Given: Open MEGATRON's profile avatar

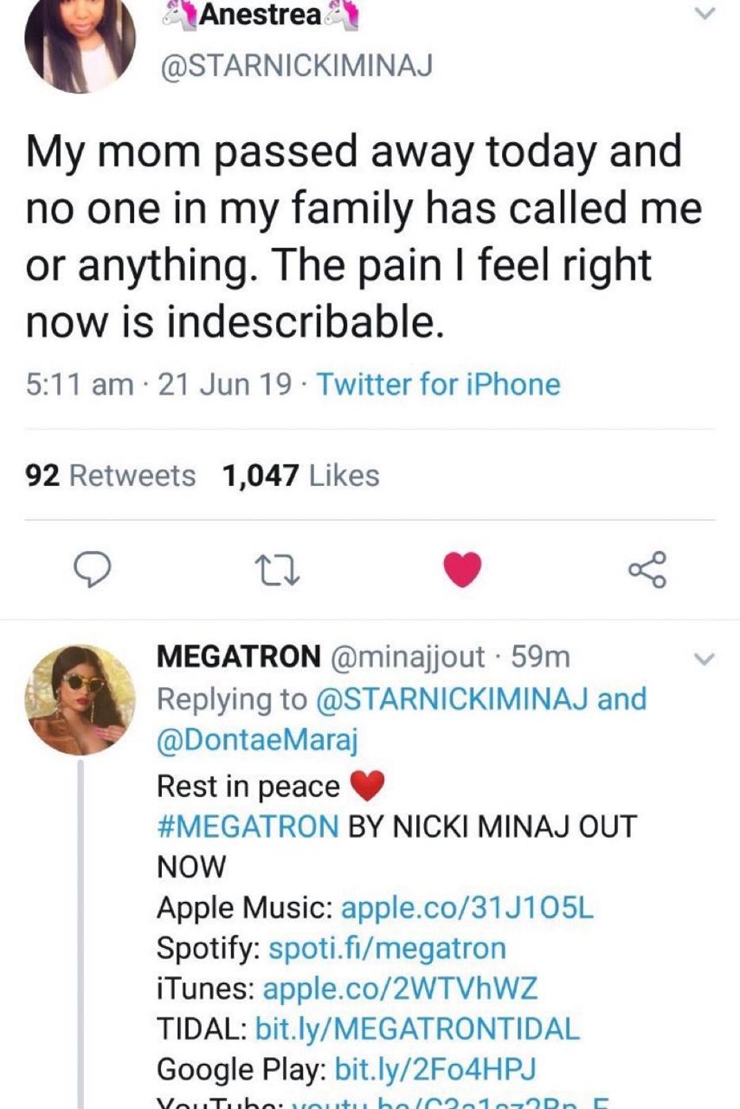Looking at the screenshot, I should pos(80,699).
